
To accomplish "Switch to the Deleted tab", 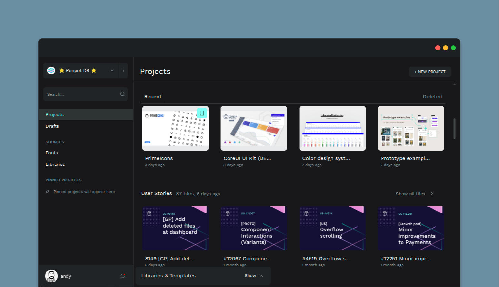I will (x=433, y=96).
